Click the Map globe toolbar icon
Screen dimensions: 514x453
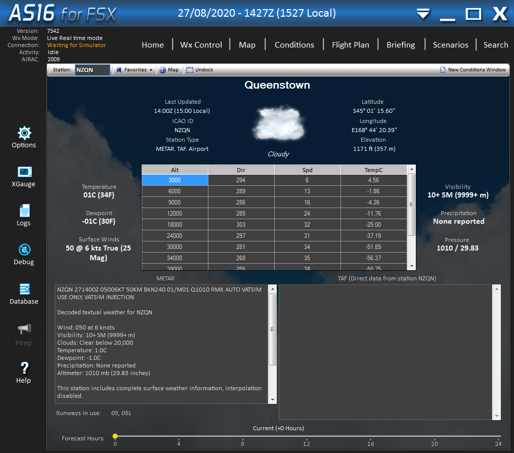[162, 70]
